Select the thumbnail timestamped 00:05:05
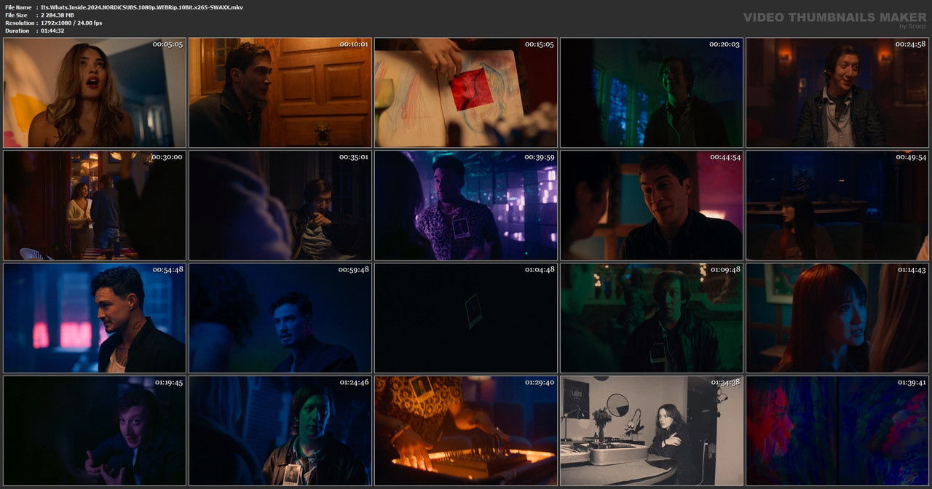This screenshot has height=489, width=932. click(95, 93)
